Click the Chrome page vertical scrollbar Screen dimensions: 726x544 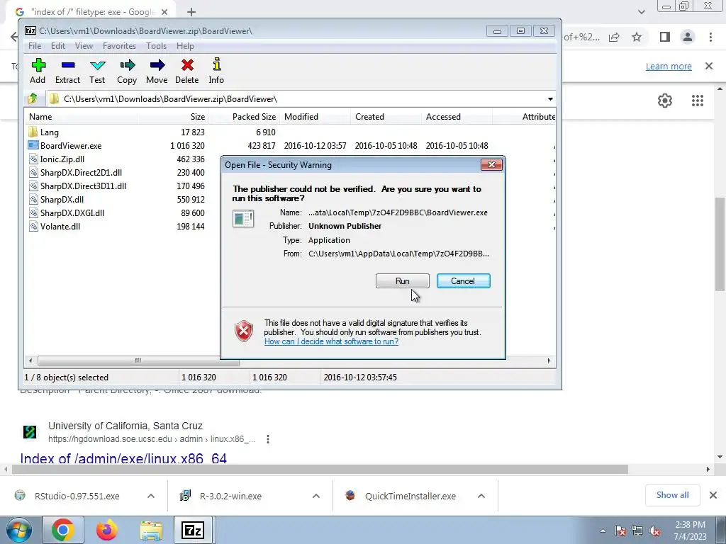(719, 244)
